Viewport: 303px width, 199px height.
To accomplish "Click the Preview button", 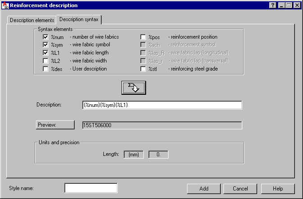I will pyautogui.click(x=55, y=125).
